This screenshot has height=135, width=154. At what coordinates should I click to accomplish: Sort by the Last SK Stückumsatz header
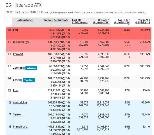point(79,21)
